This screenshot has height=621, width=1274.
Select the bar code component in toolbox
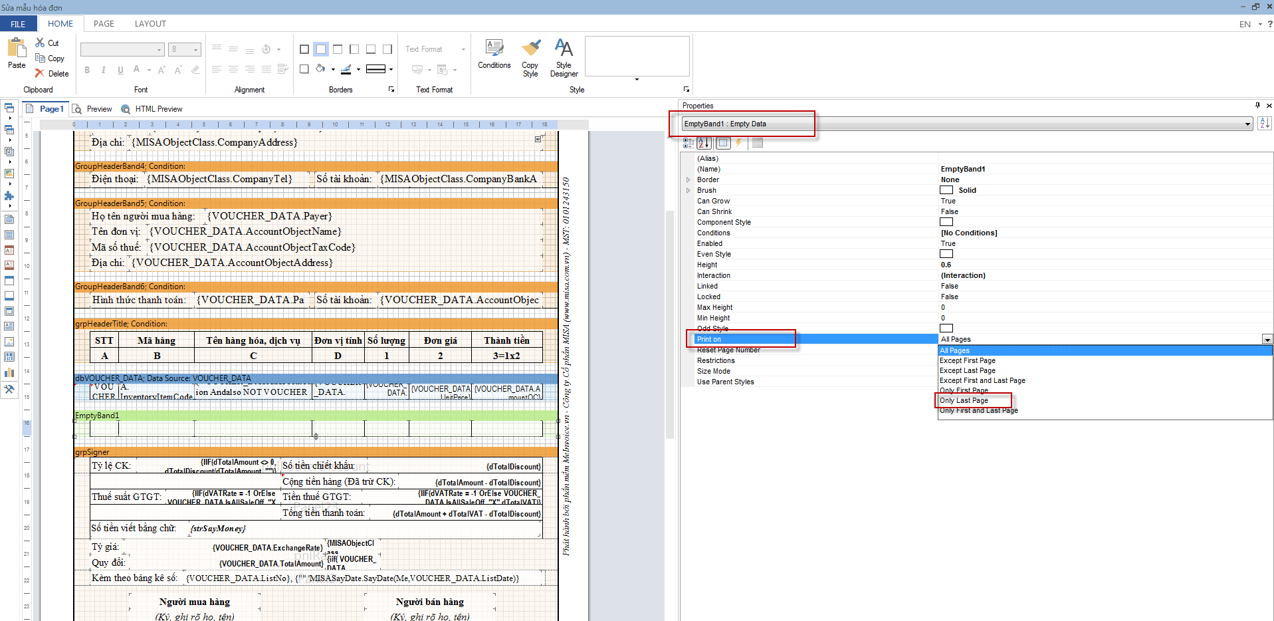pyautogui.click(x=9, y=357)
